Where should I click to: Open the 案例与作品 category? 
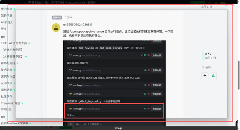click(x=8, y=76)
